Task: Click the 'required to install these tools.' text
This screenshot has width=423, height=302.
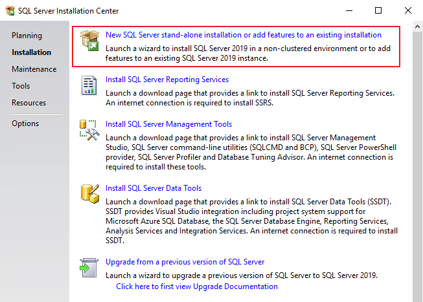Action: tap(155, 167)
